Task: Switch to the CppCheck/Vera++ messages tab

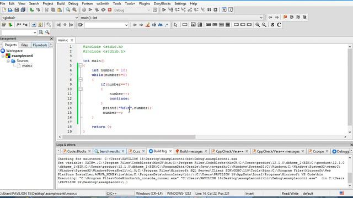Action: tap(278, 151)
